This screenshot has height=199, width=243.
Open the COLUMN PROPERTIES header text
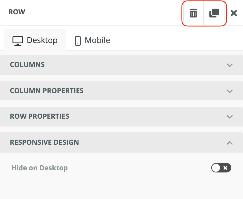point(47,91)
